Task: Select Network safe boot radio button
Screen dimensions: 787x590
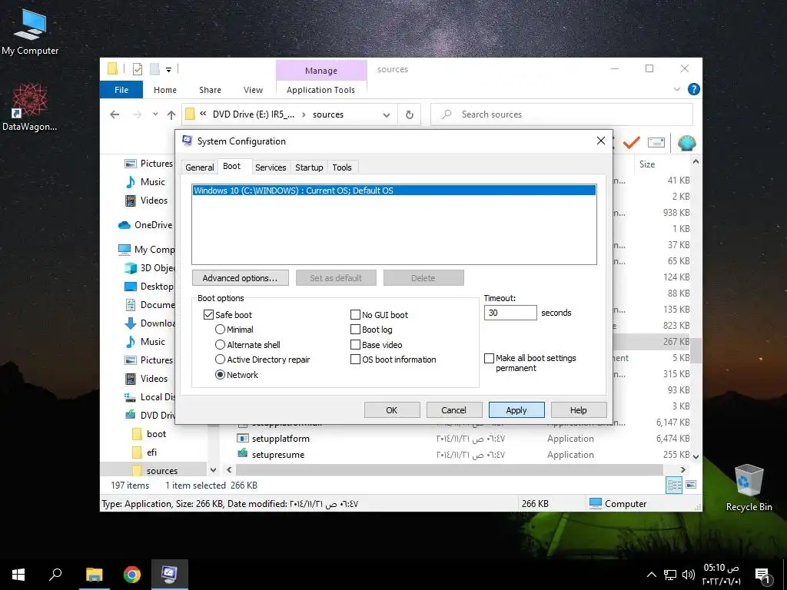Action: 220,375
